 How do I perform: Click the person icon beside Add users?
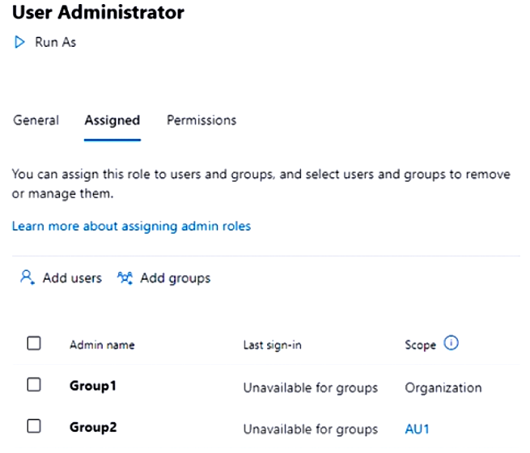point(28,278)
